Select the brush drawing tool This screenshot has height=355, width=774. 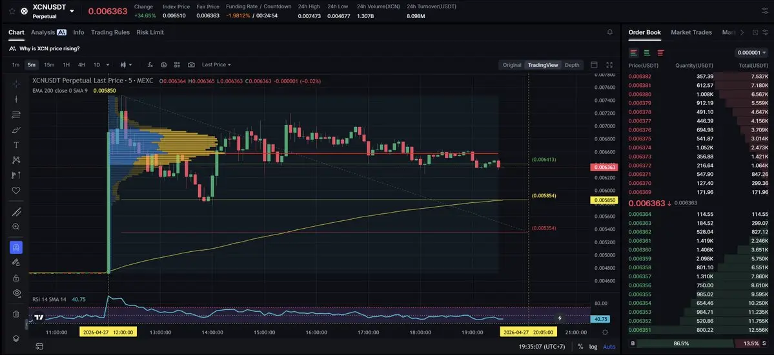coord(15,130)
